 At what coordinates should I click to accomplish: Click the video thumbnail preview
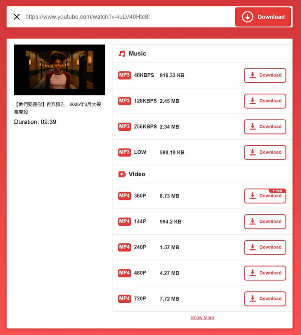pyautogui.click(x=60, y=70)
